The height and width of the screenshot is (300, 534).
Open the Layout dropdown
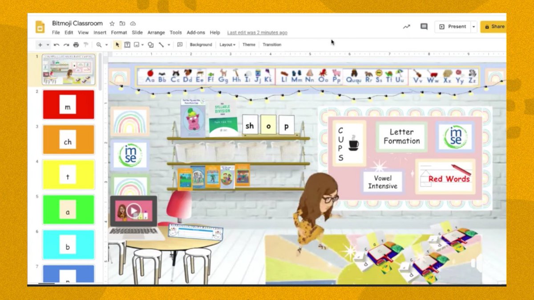227,45
